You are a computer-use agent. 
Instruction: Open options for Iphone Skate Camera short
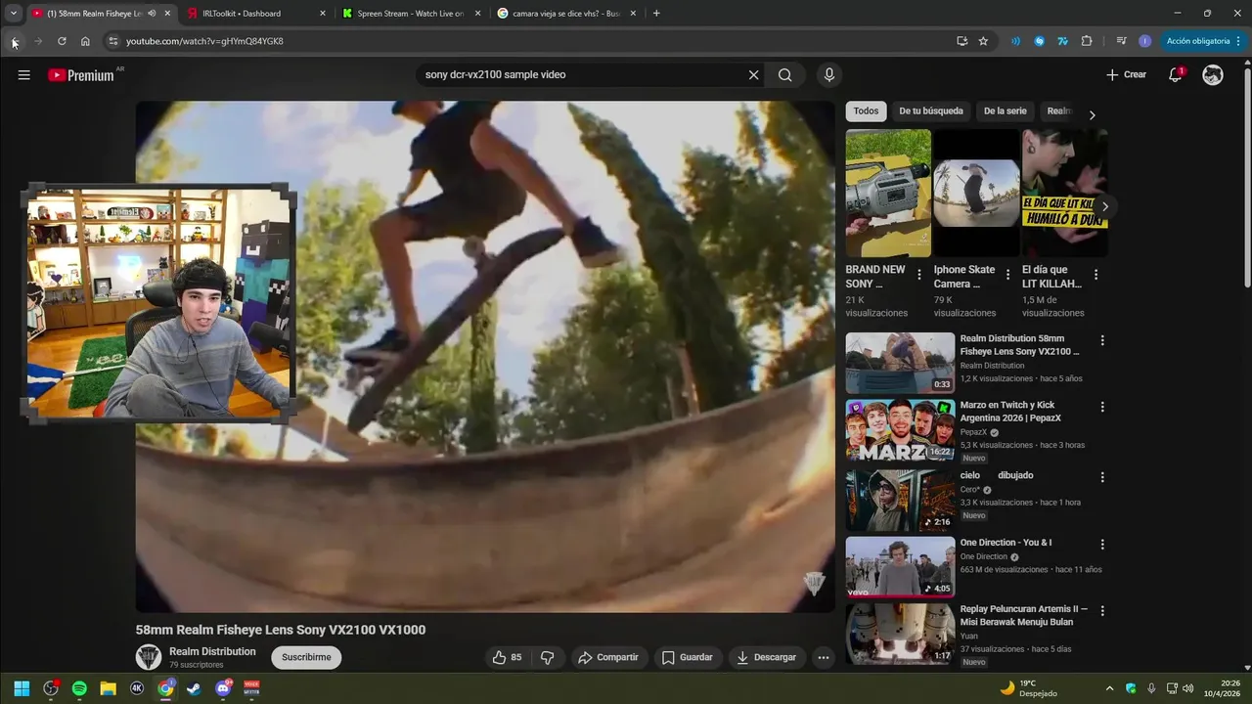coord(1007,275)
